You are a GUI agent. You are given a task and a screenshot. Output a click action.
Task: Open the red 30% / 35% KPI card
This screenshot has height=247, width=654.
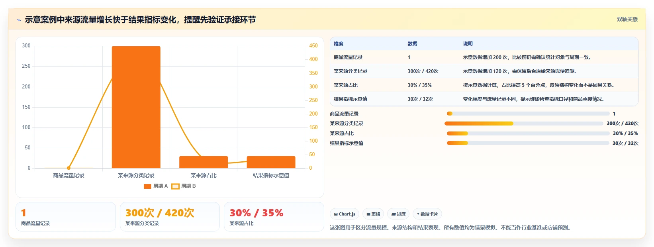tap(274, 217)
